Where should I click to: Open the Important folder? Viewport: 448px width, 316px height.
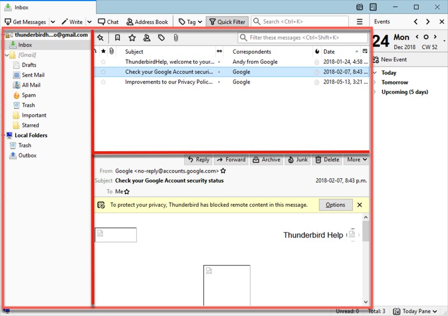click(x=34, y=115)
